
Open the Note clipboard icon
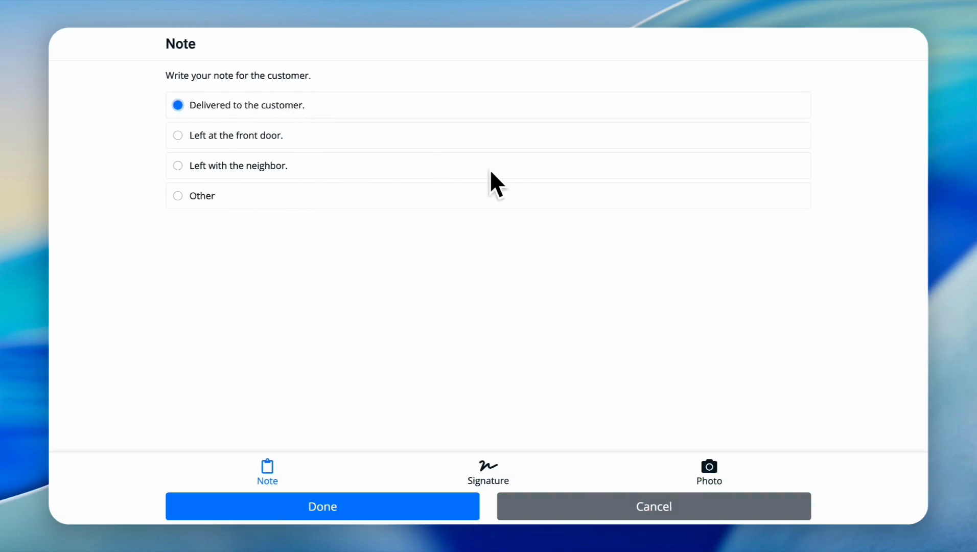(267, 466)
